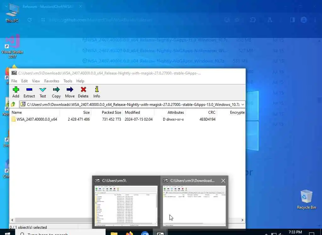This screenshot has height=235, width=322.
Task: Click File Explorer icon on the taskbar
Action: point(114,233)
